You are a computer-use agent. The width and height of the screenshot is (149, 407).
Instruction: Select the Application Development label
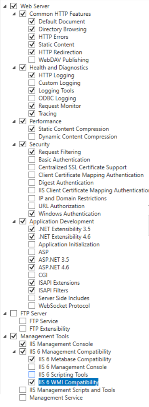62,221
